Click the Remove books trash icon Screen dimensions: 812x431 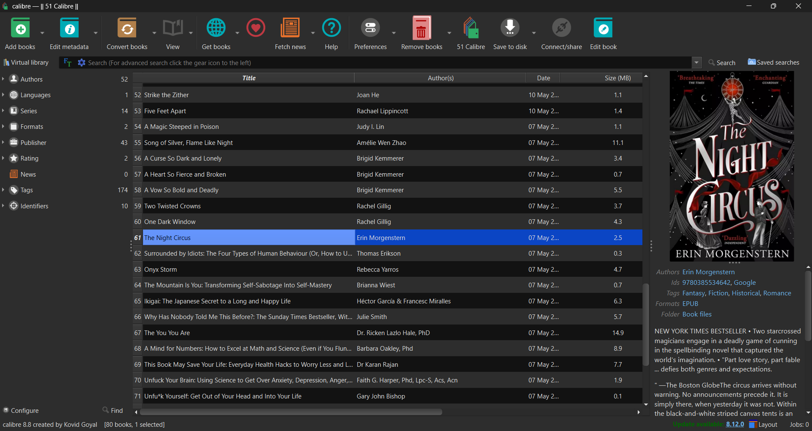click(421, 29)
